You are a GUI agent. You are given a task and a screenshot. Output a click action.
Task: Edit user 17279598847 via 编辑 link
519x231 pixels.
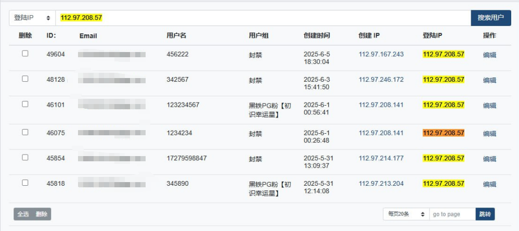(x=489, y=159)
